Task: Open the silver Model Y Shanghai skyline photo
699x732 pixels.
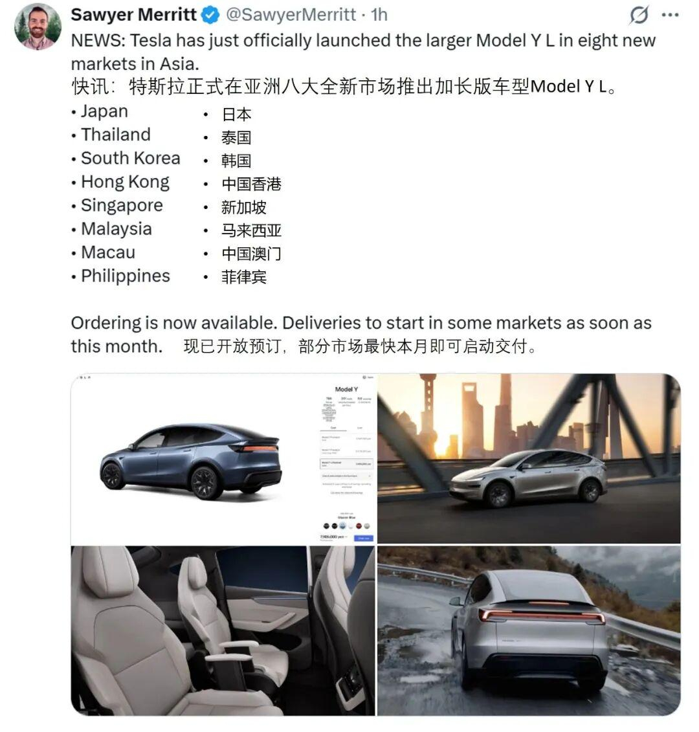Action: tap(529, 458)
